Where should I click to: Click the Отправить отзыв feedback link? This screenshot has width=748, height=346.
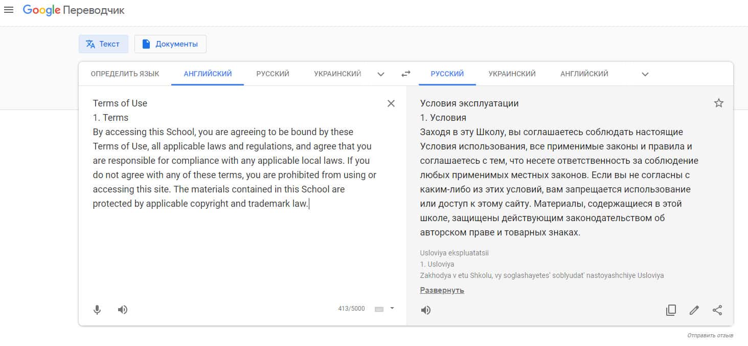click(x=710, y=335)
